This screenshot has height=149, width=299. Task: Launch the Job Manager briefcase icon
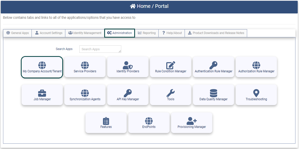point(42,95)
